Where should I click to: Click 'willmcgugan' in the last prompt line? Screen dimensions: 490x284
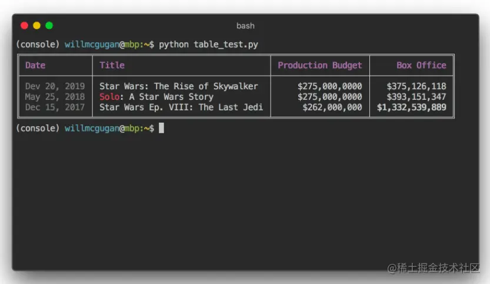tap(92, 129)
